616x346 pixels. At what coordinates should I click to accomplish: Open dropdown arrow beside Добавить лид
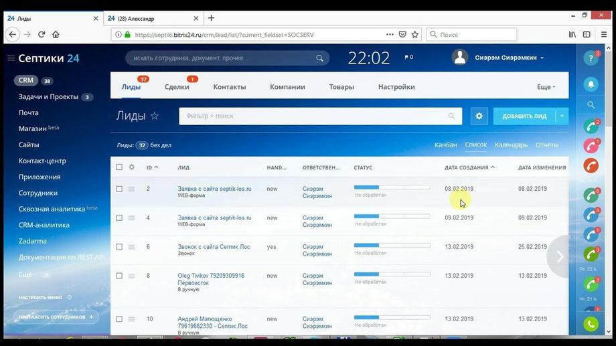click(x=562, y=116)
